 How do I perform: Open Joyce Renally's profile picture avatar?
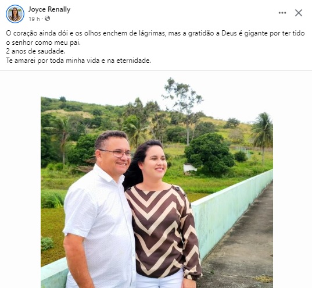(x=15, y=14)
